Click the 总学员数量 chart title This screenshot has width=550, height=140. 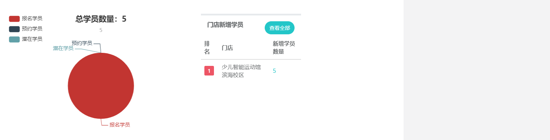[101, 19]
